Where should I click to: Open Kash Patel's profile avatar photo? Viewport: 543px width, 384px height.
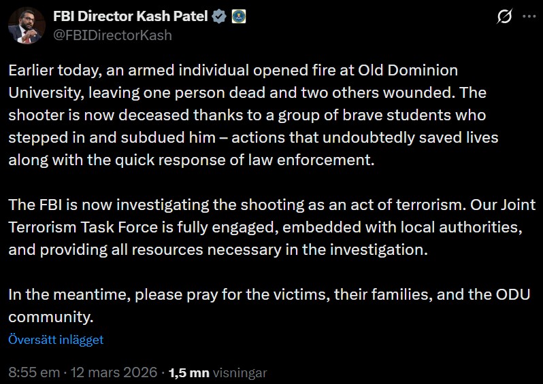click(x=27, y=26)
